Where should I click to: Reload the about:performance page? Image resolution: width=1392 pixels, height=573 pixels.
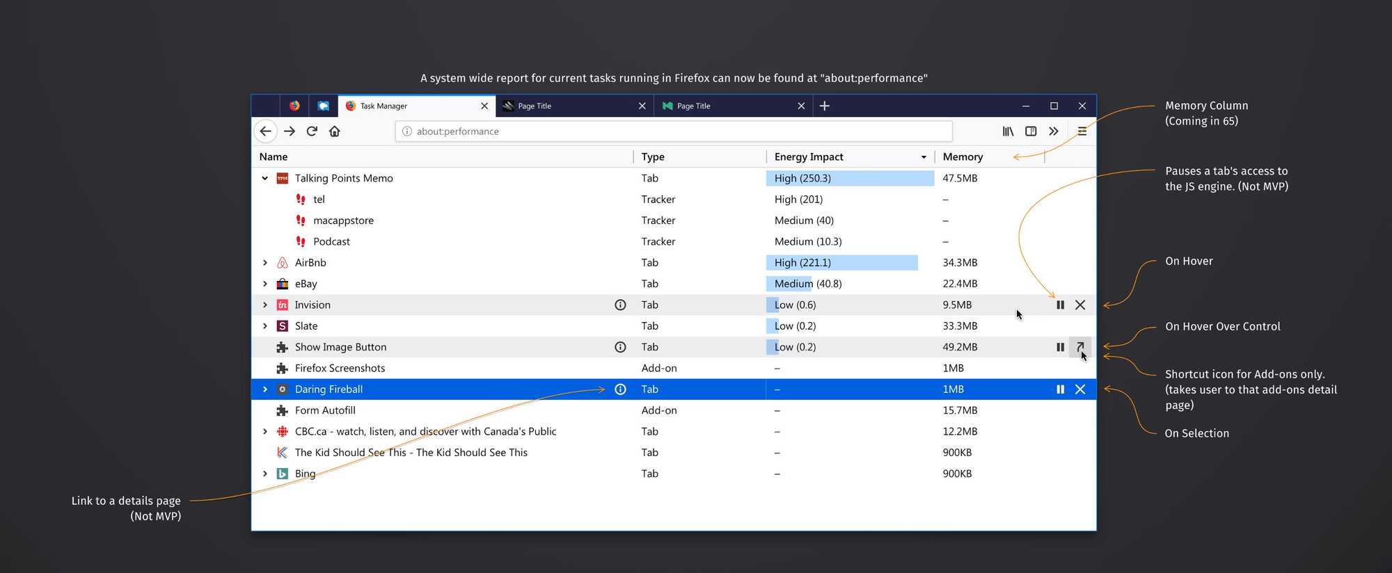pyautogui.click(x=312, y=131)
